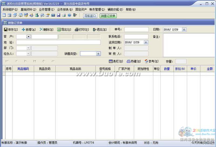Screen dimensions: 216x147
Task: Add a new order with 新增[A]
Action: tap(29, 30)
